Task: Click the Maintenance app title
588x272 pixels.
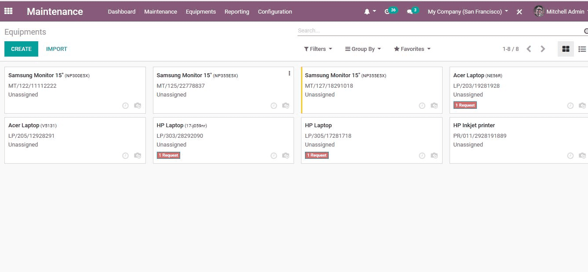Action: [55, 12]
